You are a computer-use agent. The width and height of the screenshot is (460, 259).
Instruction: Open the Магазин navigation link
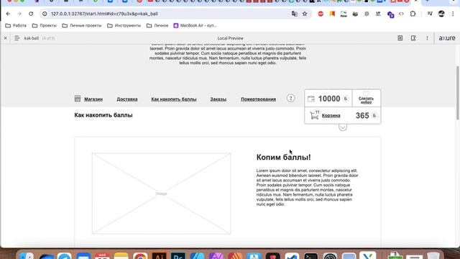pos(93,99)
